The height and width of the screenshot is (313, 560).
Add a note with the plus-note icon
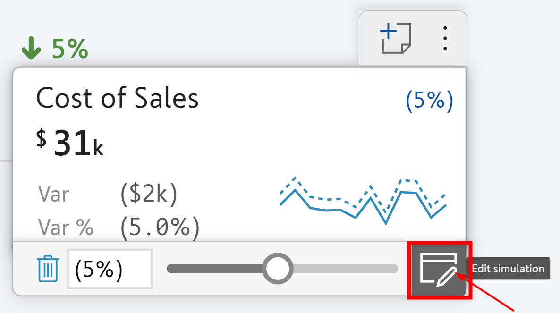tap(396, 38)
